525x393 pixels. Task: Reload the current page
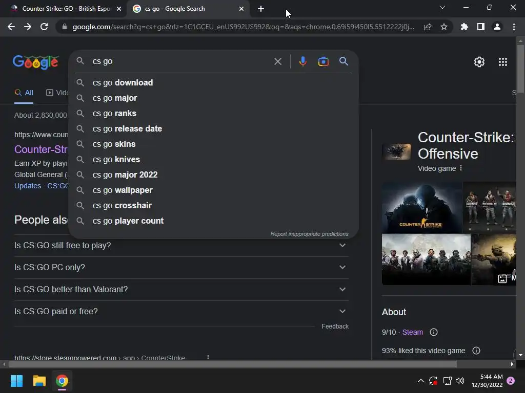[44, 27]
